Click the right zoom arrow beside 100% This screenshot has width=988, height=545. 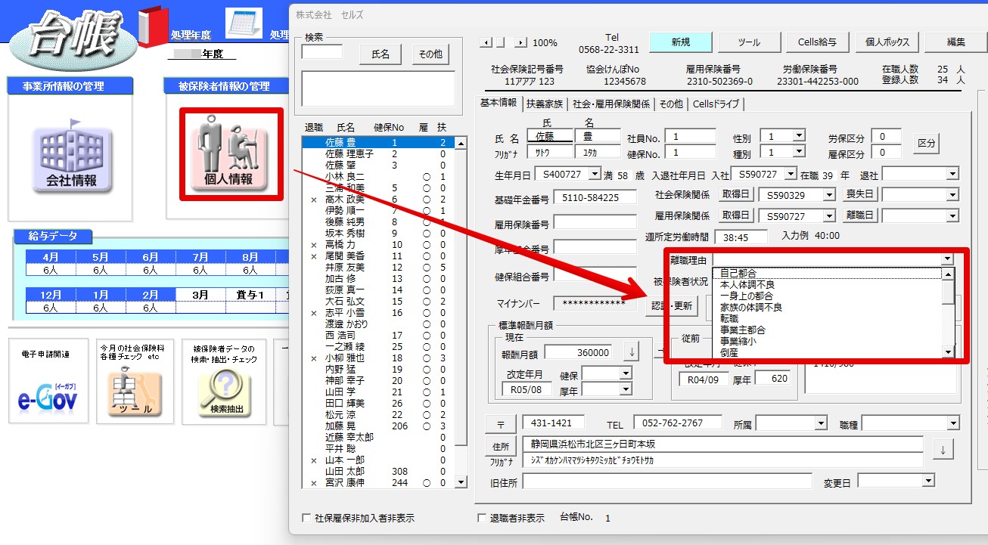click(521, 42)
